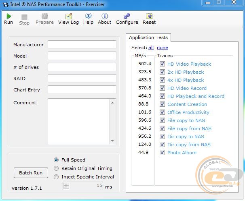Click the 44.9 MB/s value

pos(143,152)
